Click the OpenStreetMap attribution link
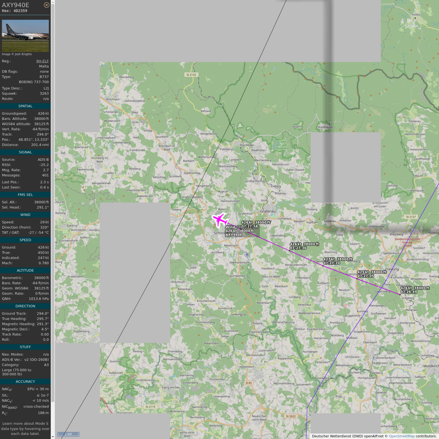This screenshot has width=439, height=439. (402, 436)
